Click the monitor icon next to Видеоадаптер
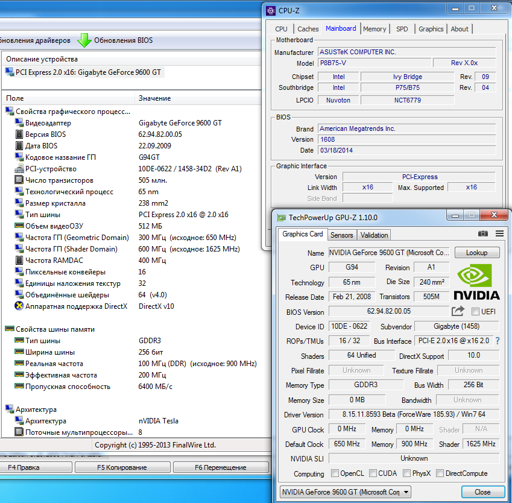Screen dimensions: 512x503 [19, 123]
